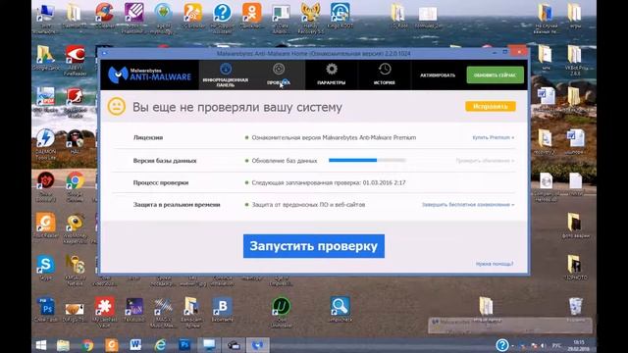Image resolution: width=628 pixels, height=353 pixels.
Task: Launch Chrome from the taskbar
Action: 87,345
